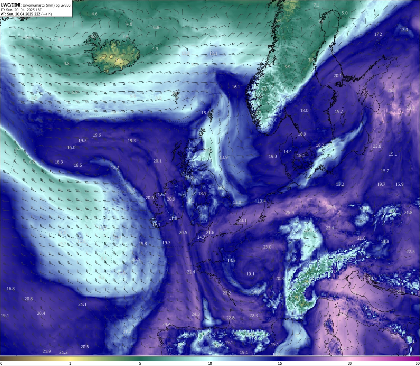Click the map value '4.6' north of Iceland
Screen dimensions: 420x366
coord(94,14)
